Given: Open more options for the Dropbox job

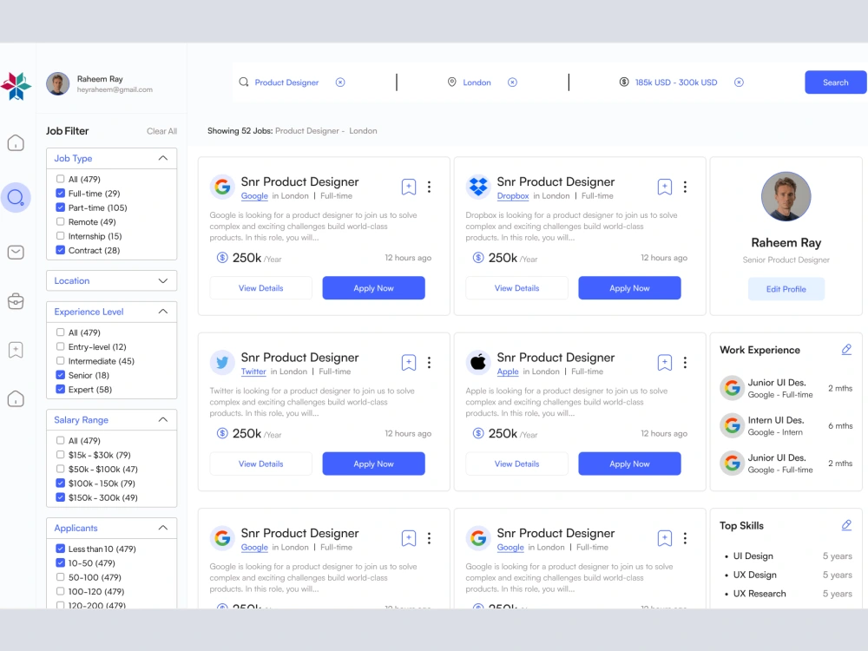Looking at the screenshot, I should pyautogui.click(x=686, y=187).
